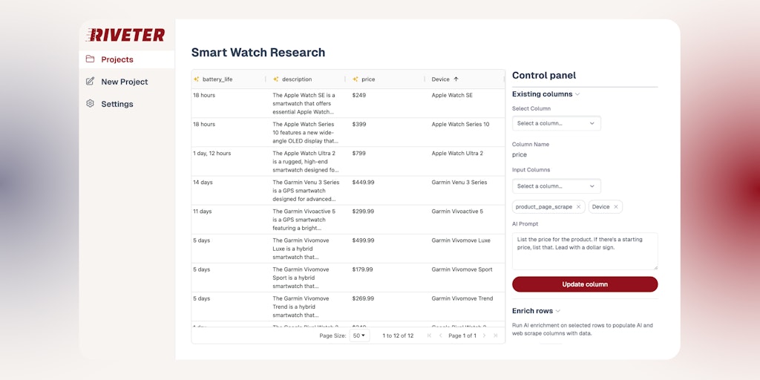This screenshot has height=380, width=760.
Task: Select the Garmin Vivoactive 5 device cell
Action: point(457,212)
